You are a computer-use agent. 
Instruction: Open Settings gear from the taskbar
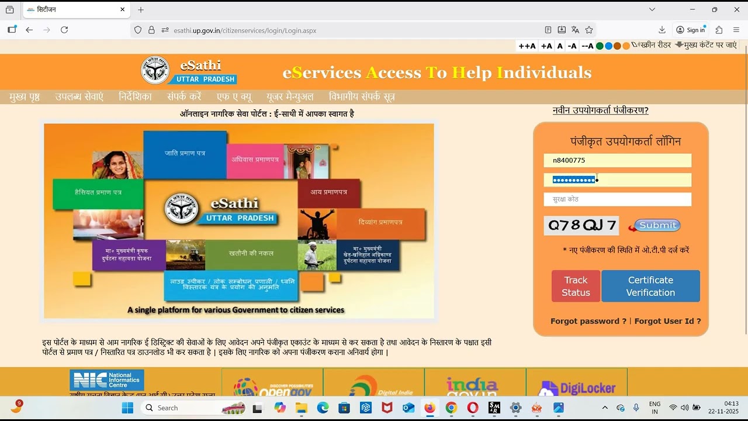pos(515,408)
